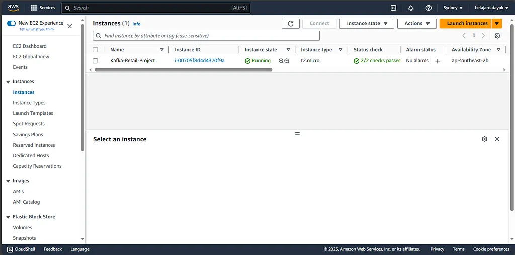Open Capacity Reservations page
This screenshot has height=255, width=515.
coord(37,166)
